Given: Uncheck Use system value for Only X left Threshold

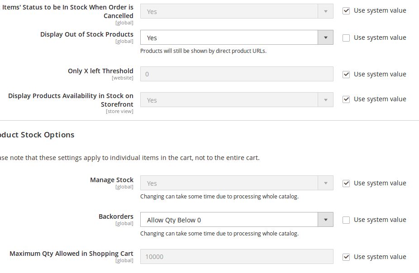Looking at the screenshot, I should click(346, 74).
